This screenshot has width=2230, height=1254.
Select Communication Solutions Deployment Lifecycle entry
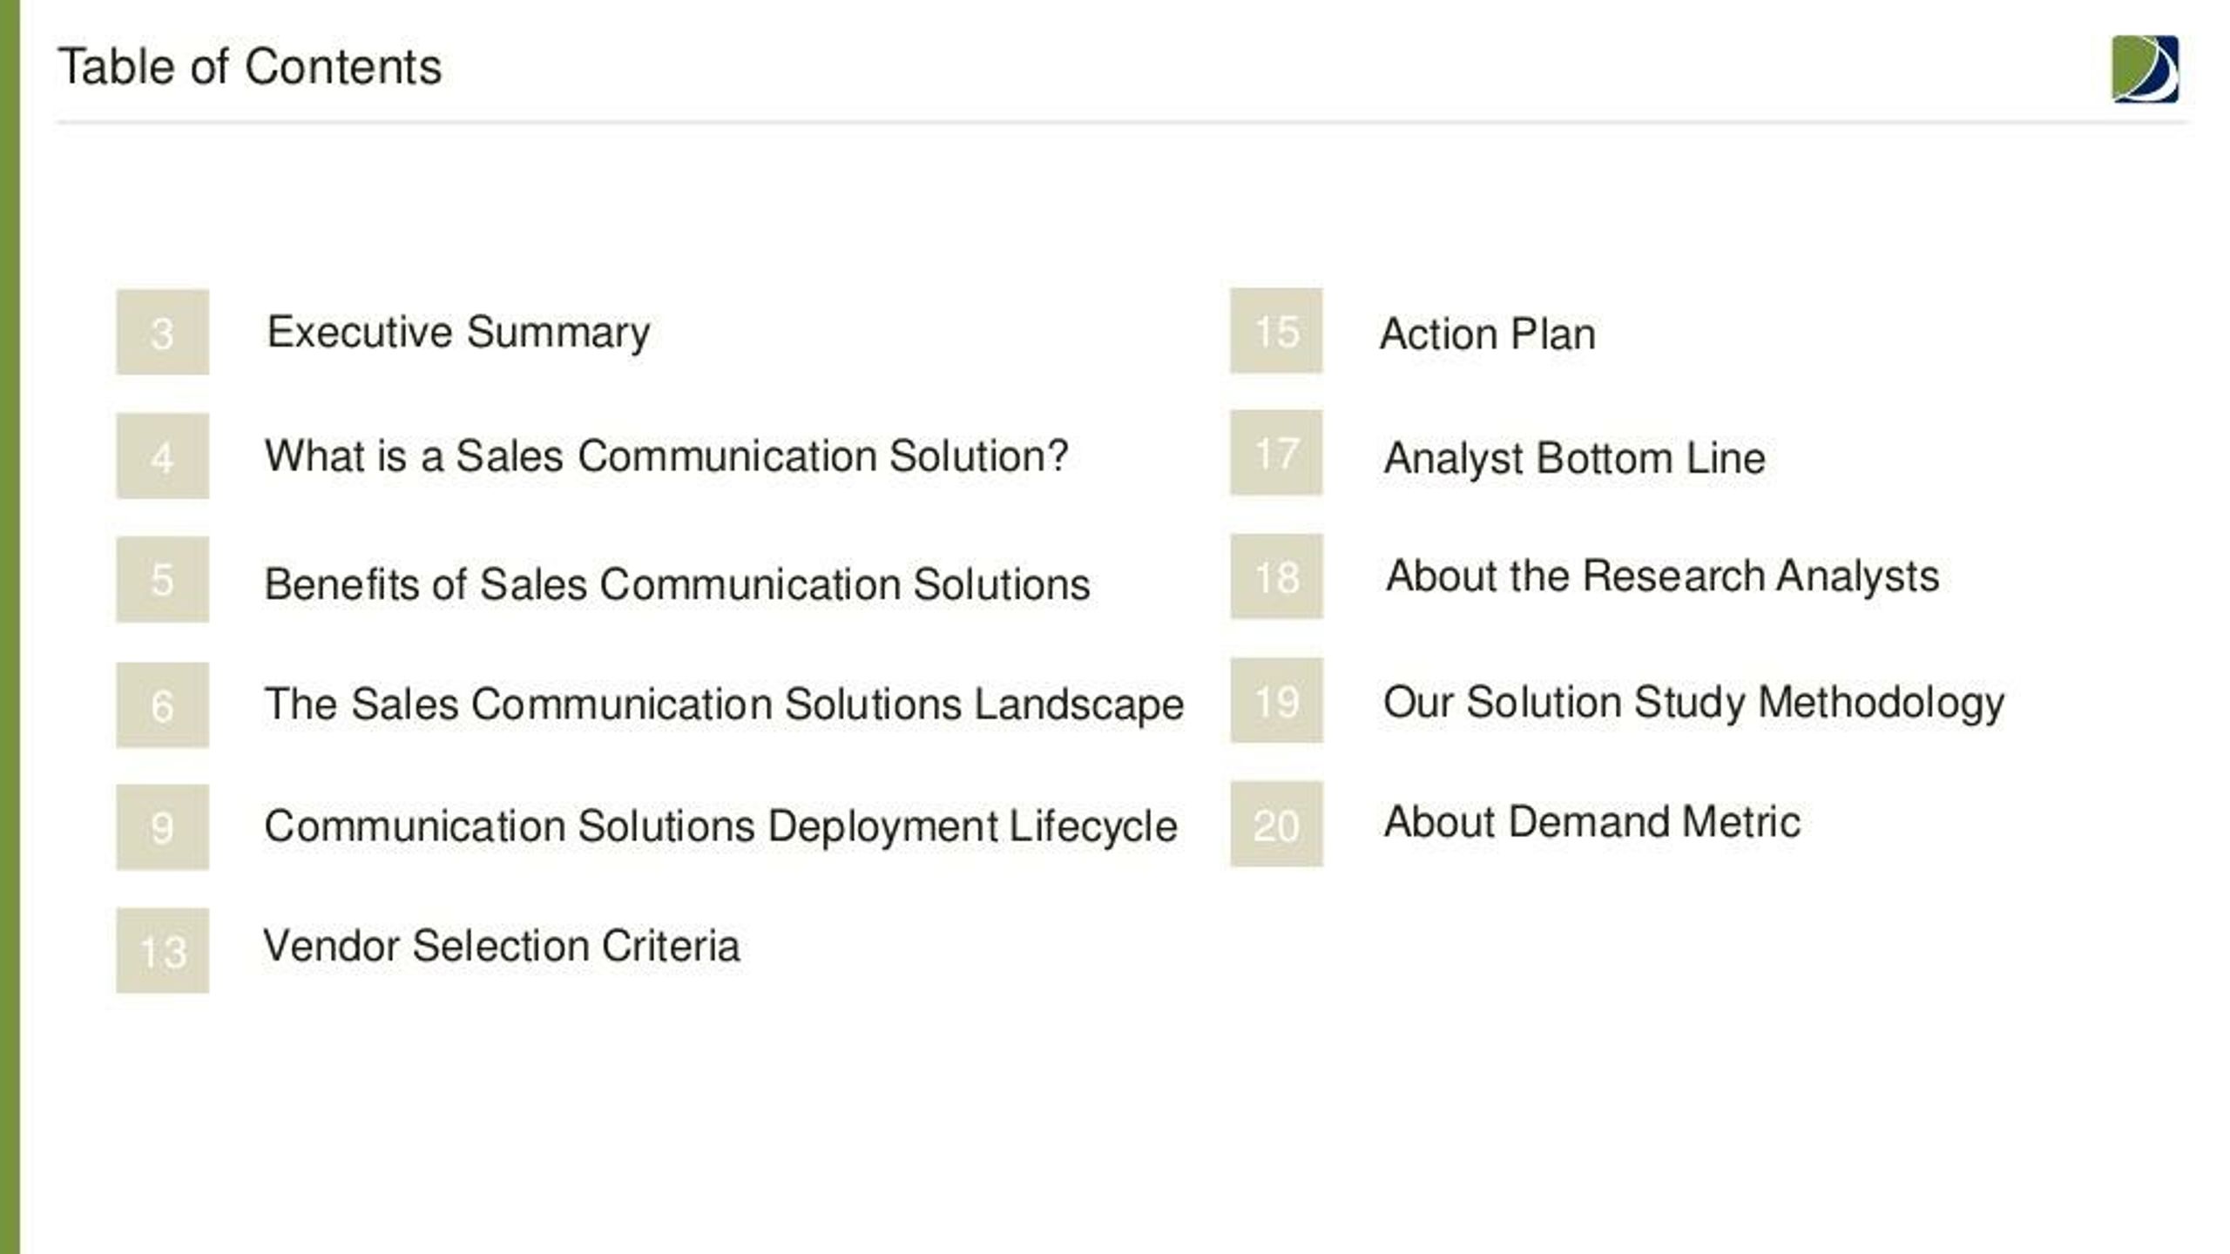coord(720,826)
